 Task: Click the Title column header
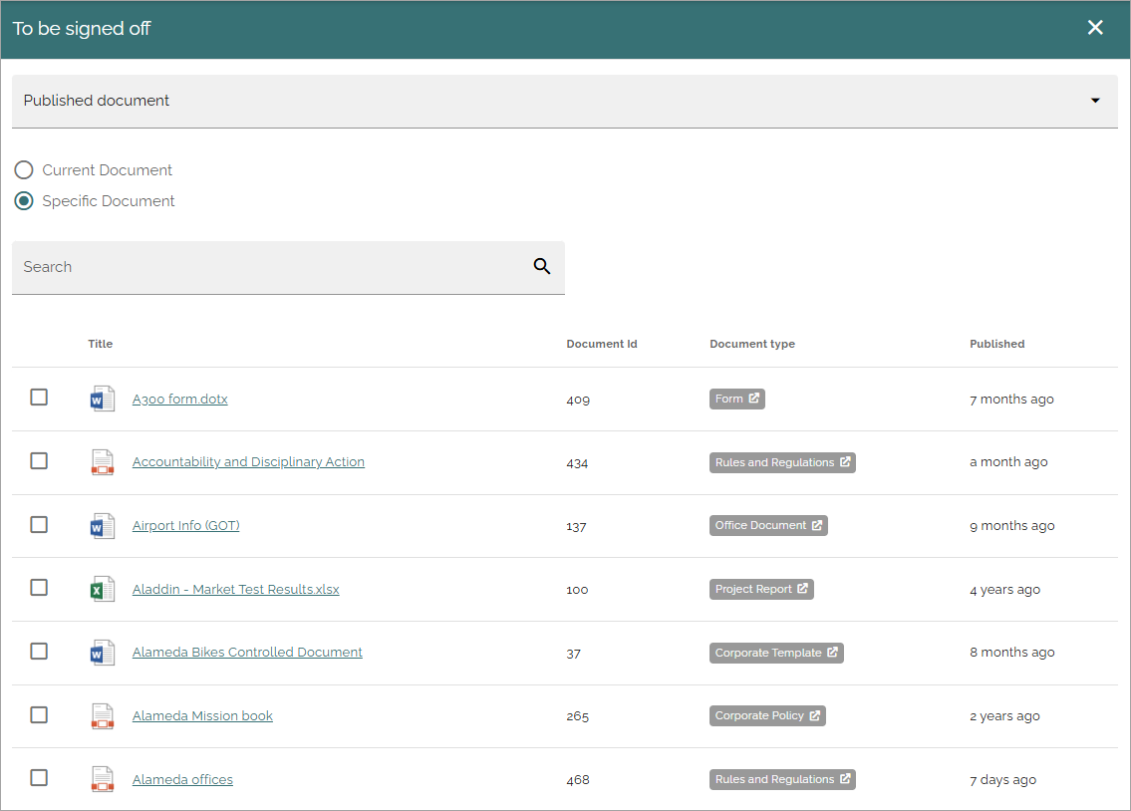(x=101, y=344)
